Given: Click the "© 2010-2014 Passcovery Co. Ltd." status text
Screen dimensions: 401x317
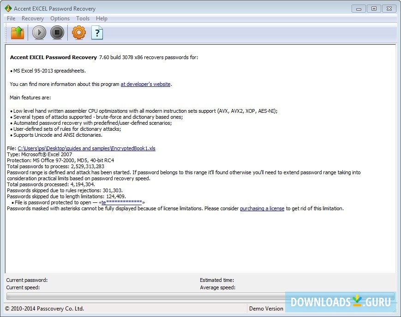Looking at the screenshot, I should (x=44, y=309).
